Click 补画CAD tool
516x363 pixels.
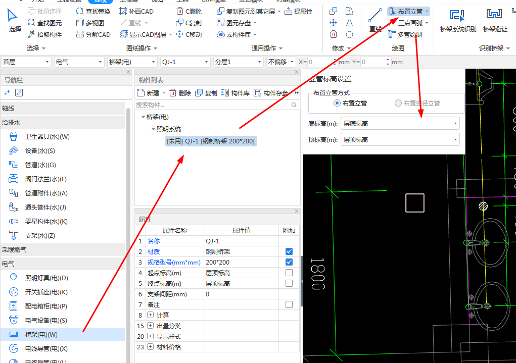(x=136, y=12)
